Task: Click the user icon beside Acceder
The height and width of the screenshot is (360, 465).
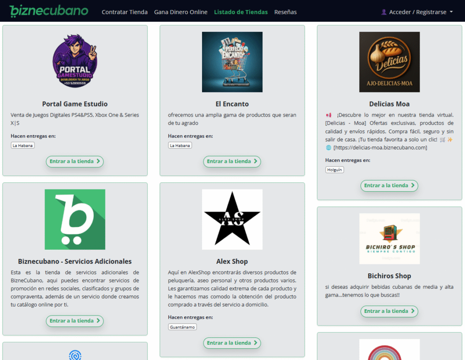Action: point(384,12)
